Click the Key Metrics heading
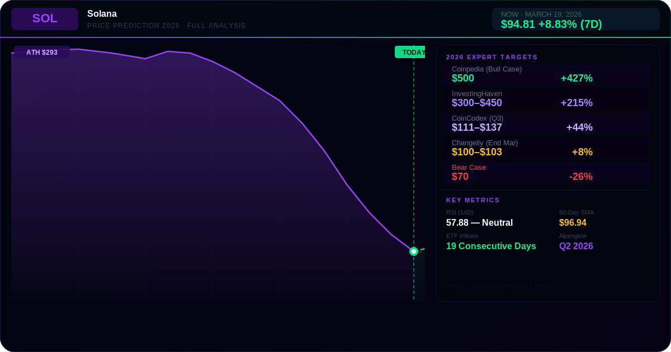 473,200
